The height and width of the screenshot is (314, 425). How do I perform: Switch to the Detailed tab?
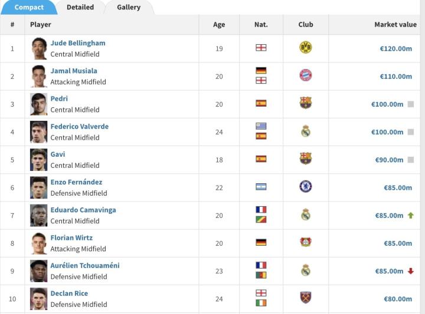coord(80,7)
